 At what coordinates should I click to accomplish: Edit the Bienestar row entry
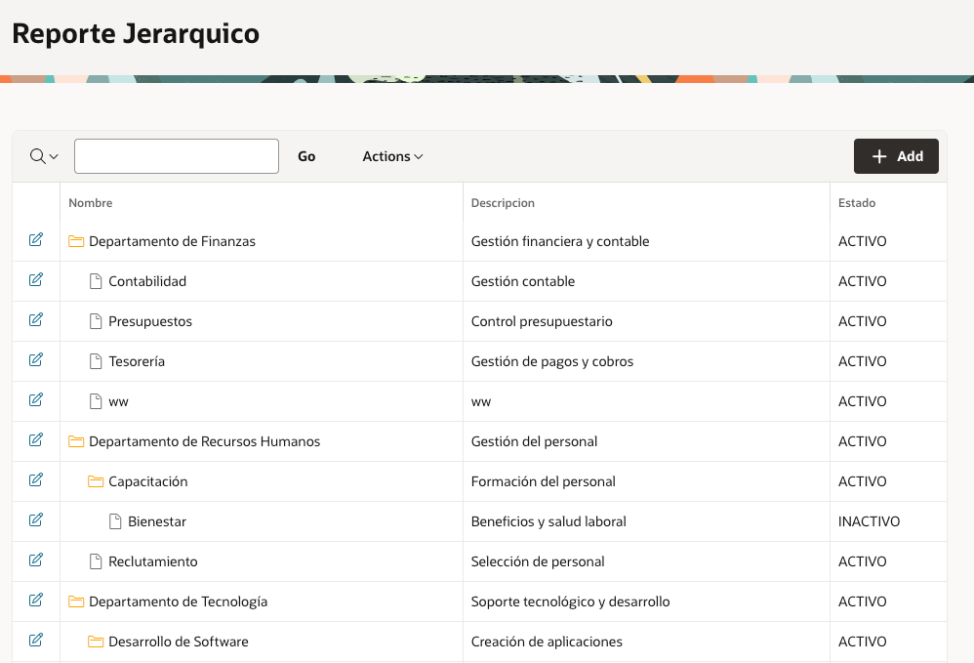click(36, 520)
